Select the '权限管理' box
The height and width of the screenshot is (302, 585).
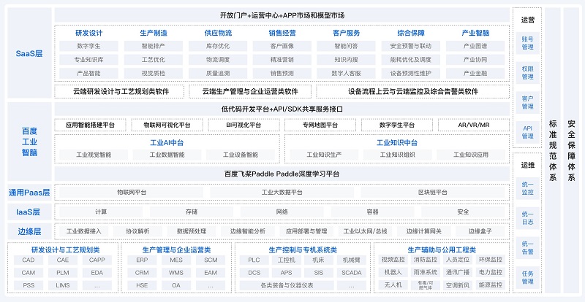click(527, 73)
